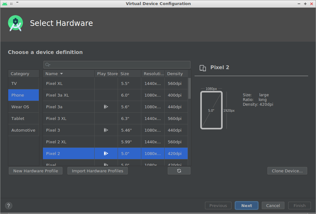This screenshot has height=214, width=316.
Task: Click New Hardware Profile button
Action: 36,171
